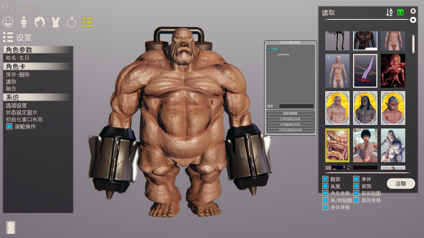Select the tattooed torso card thumbnail
Viewport: 424px width, 238px height.
[365, 41]
